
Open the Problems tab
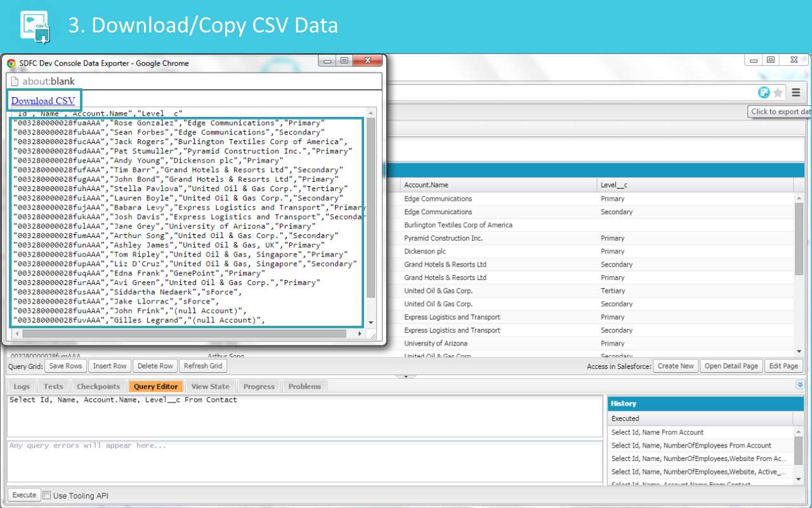tap(305, 387)
